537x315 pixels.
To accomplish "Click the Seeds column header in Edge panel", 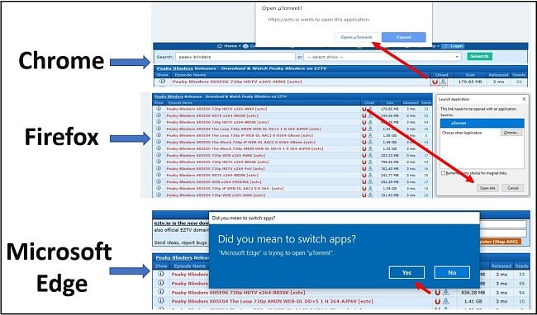I will (x=521, y=266).
